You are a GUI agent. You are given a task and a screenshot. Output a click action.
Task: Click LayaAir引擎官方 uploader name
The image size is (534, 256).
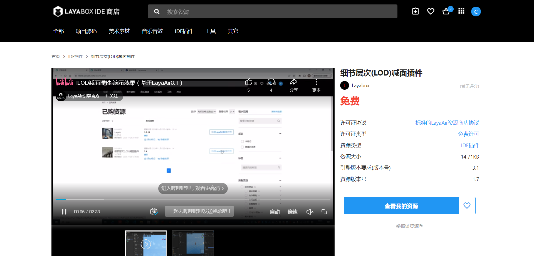click(84, 96)
